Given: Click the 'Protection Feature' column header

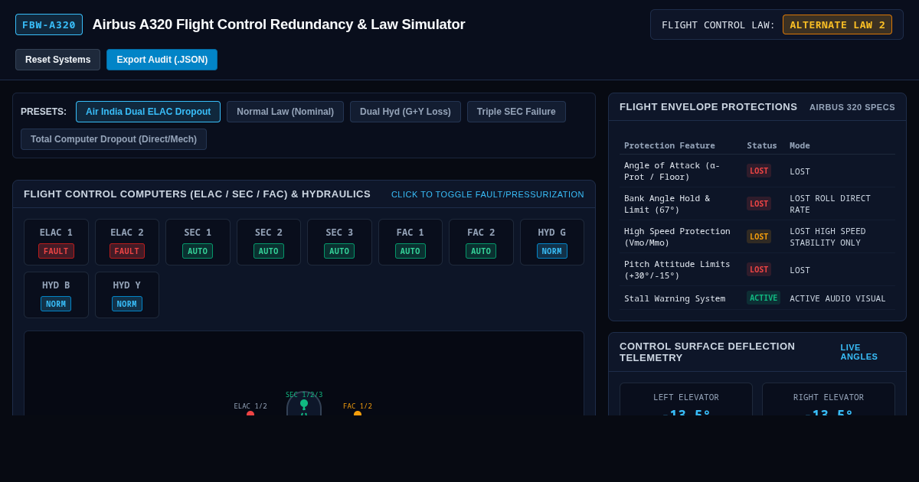Looking at the screenshot, I should (x=669, y=145).
